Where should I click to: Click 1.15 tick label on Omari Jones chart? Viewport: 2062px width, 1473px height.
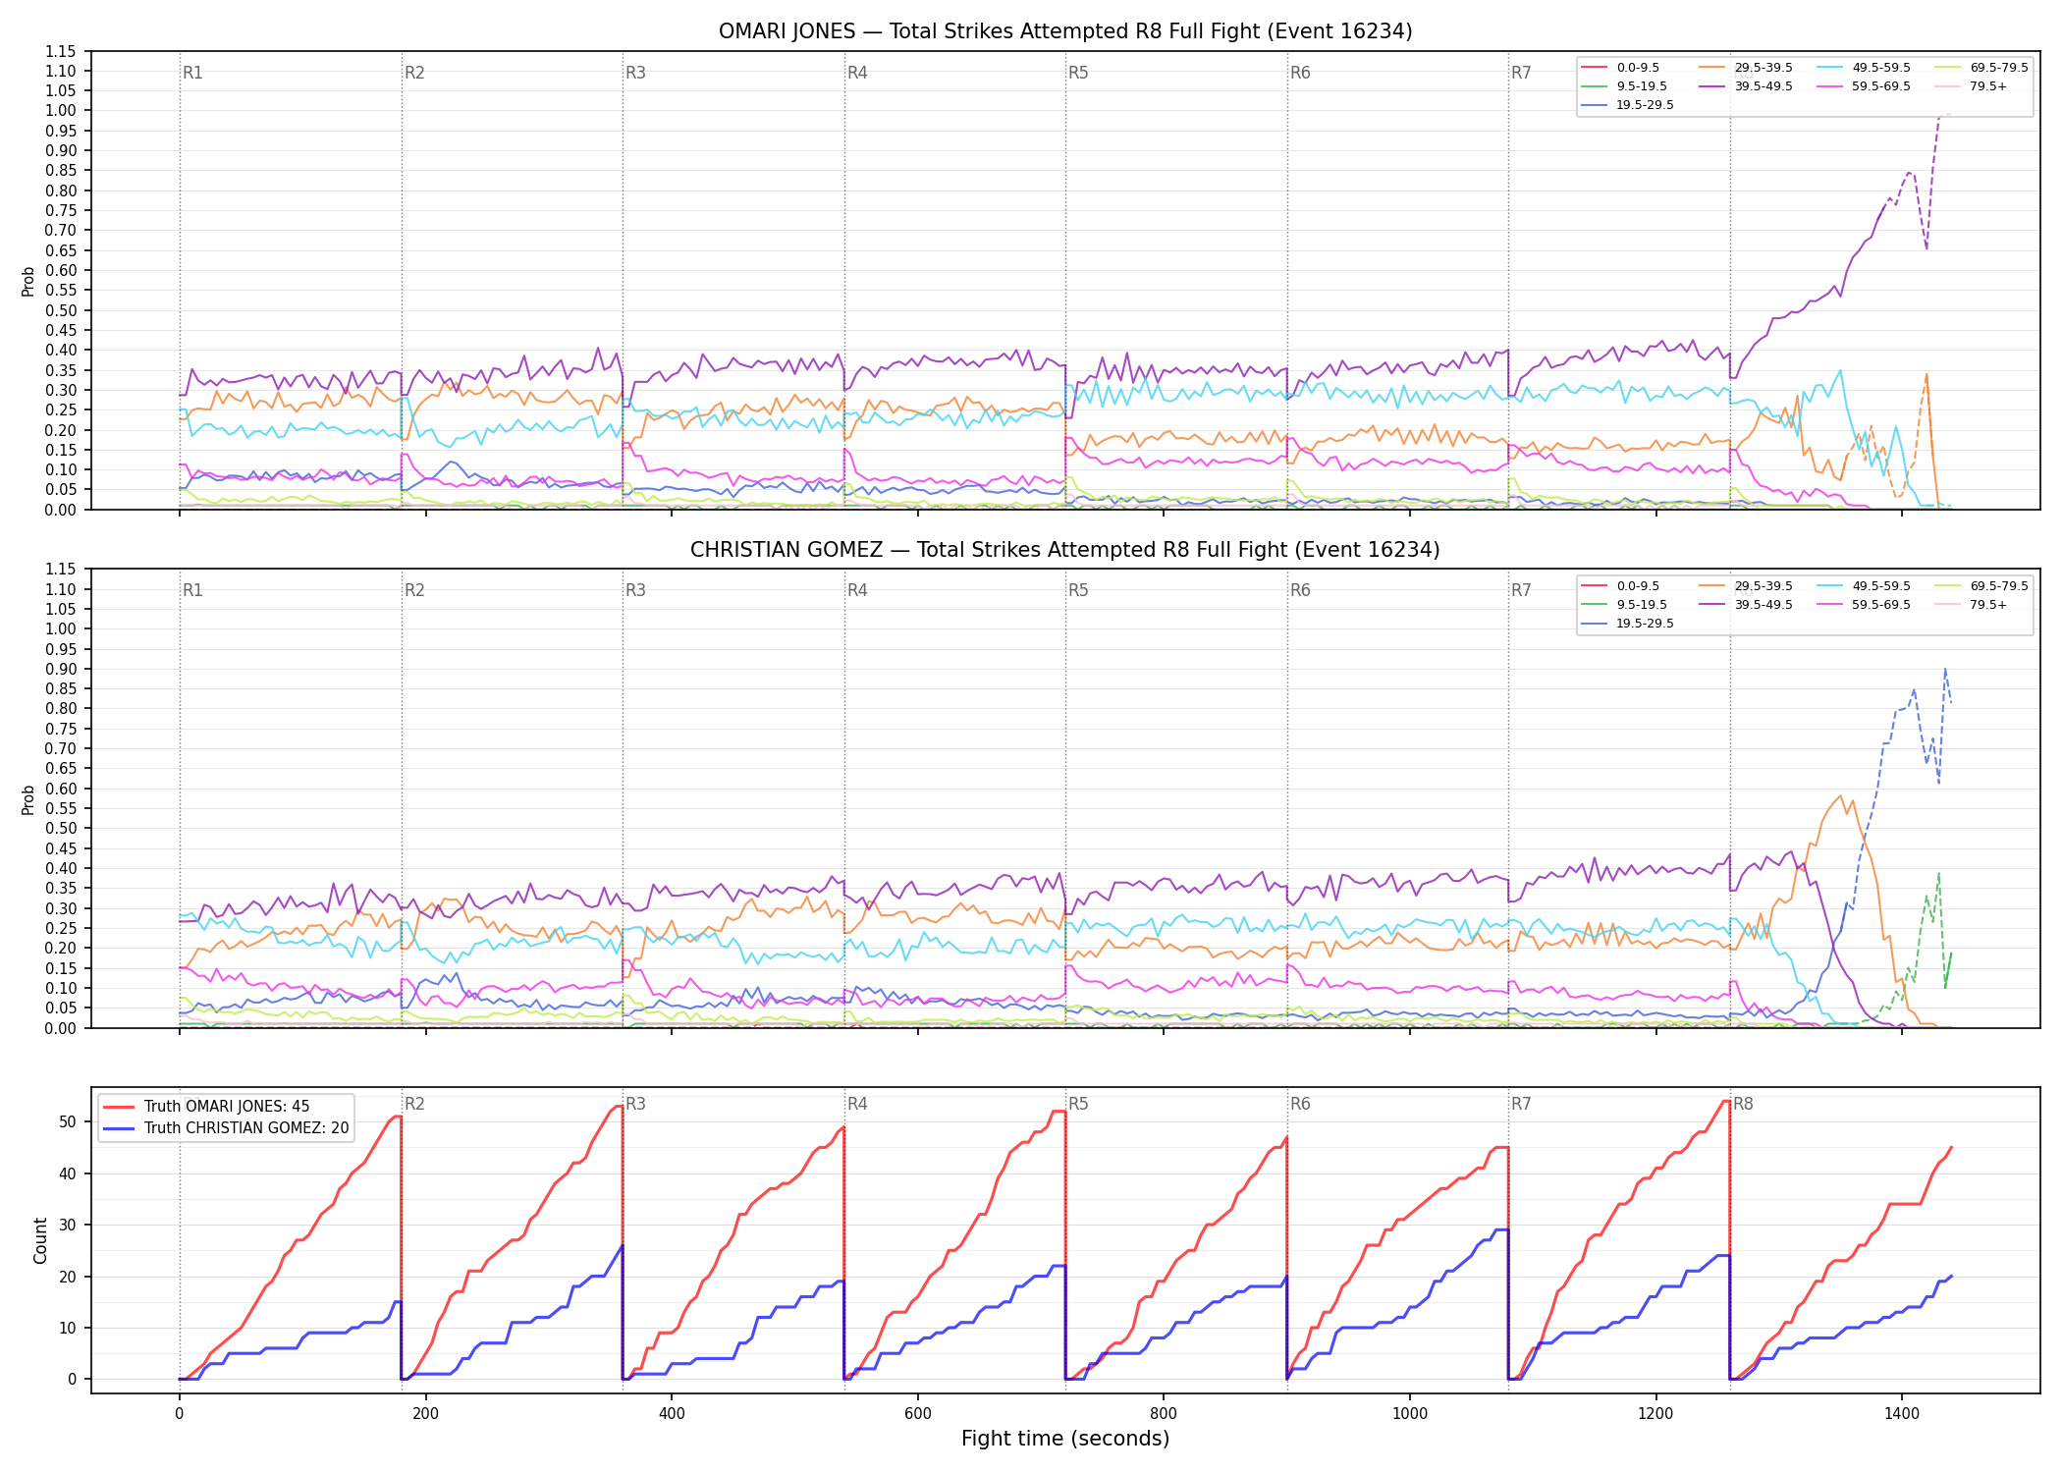pos(60,51)
